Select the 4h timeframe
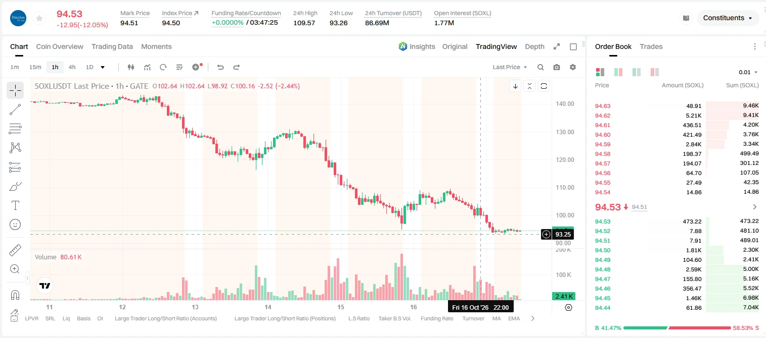The height and width of the screenshot is (338, 766). [72, 67]
